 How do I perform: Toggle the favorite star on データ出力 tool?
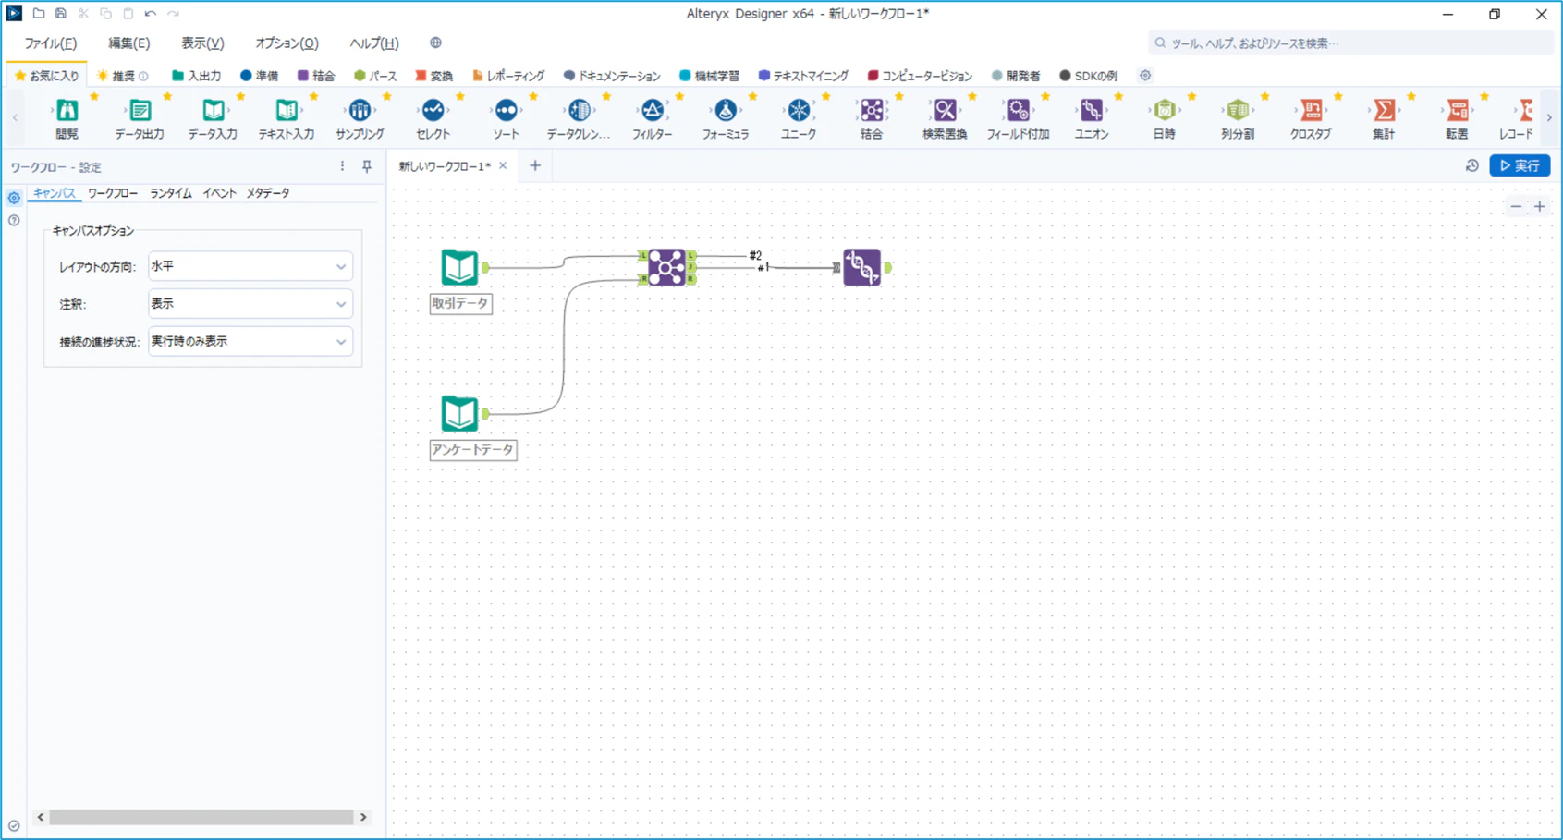pos(167,96)
